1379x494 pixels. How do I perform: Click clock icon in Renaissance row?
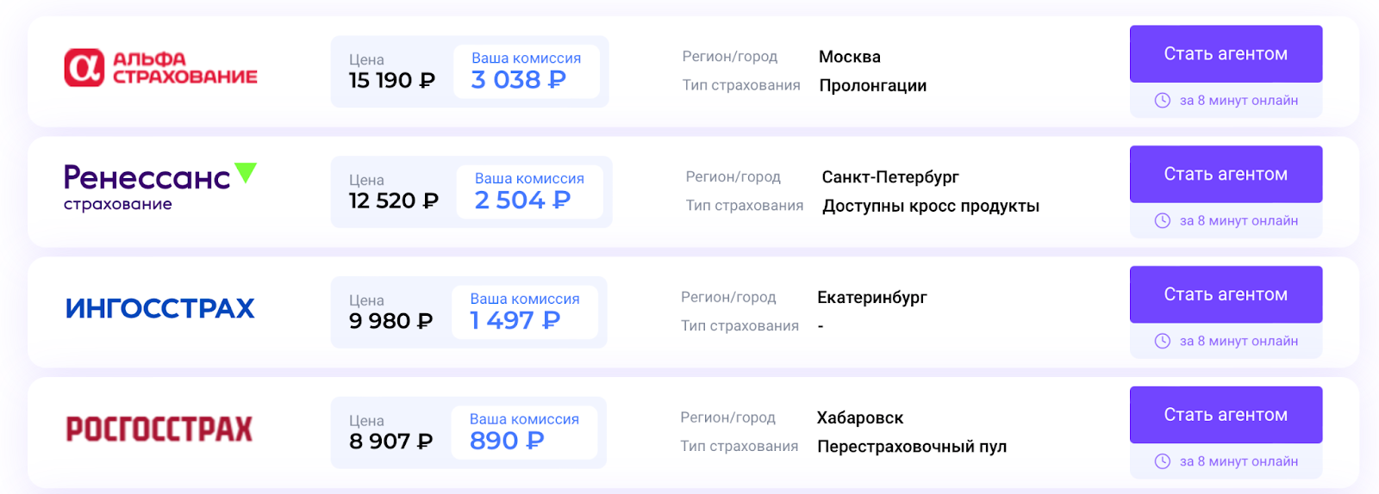[1163, 221]
